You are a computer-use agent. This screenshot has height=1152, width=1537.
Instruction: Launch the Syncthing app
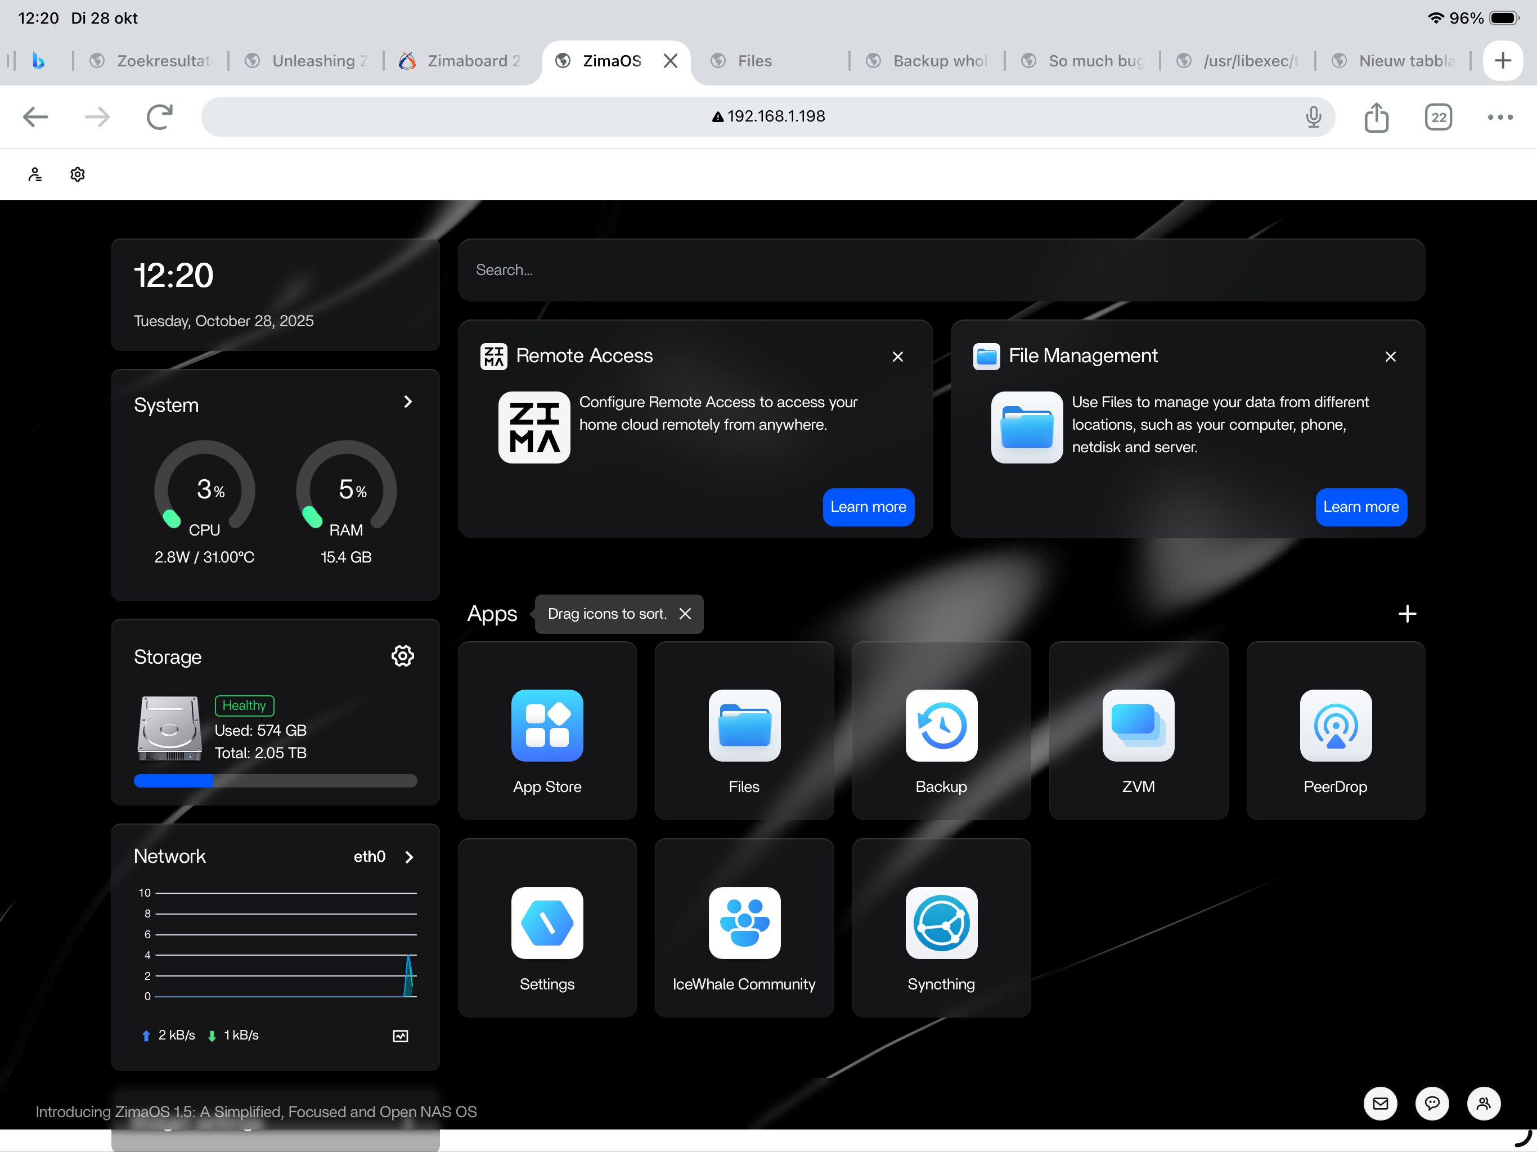[x=941, y=922]
